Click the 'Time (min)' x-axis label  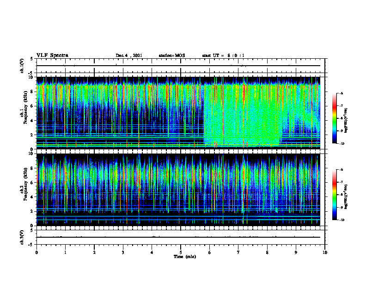click(185, 257)
